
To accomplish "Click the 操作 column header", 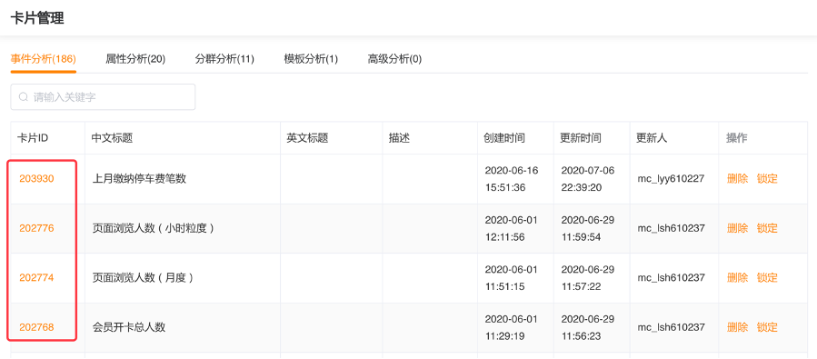I will pos(737,138).
